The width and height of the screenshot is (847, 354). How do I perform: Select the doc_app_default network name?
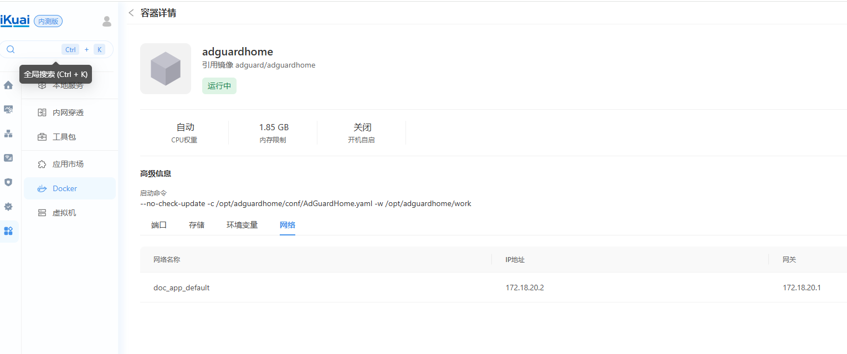182,288
